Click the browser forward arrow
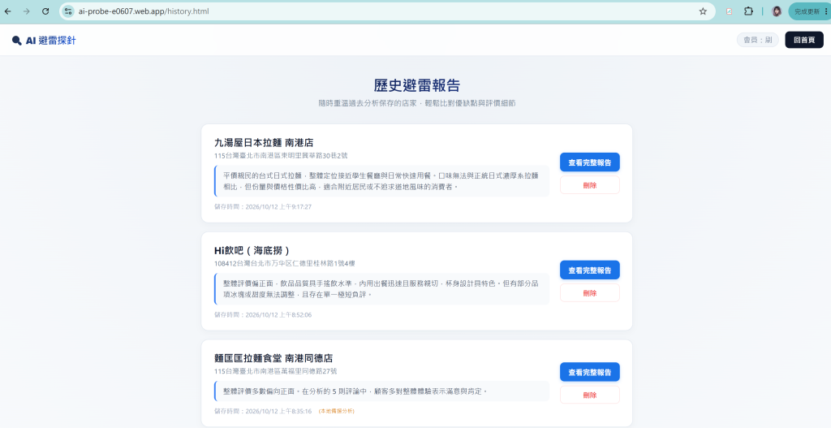The height and width of the screenshot is (428, 831). pos(27,11)
